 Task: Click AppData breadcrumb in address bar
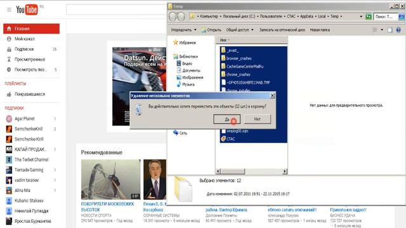306,16
